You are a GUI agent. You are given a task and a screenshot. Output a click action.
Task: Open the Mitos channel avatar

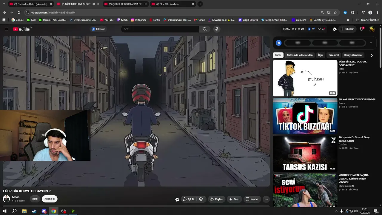point(6,199)
